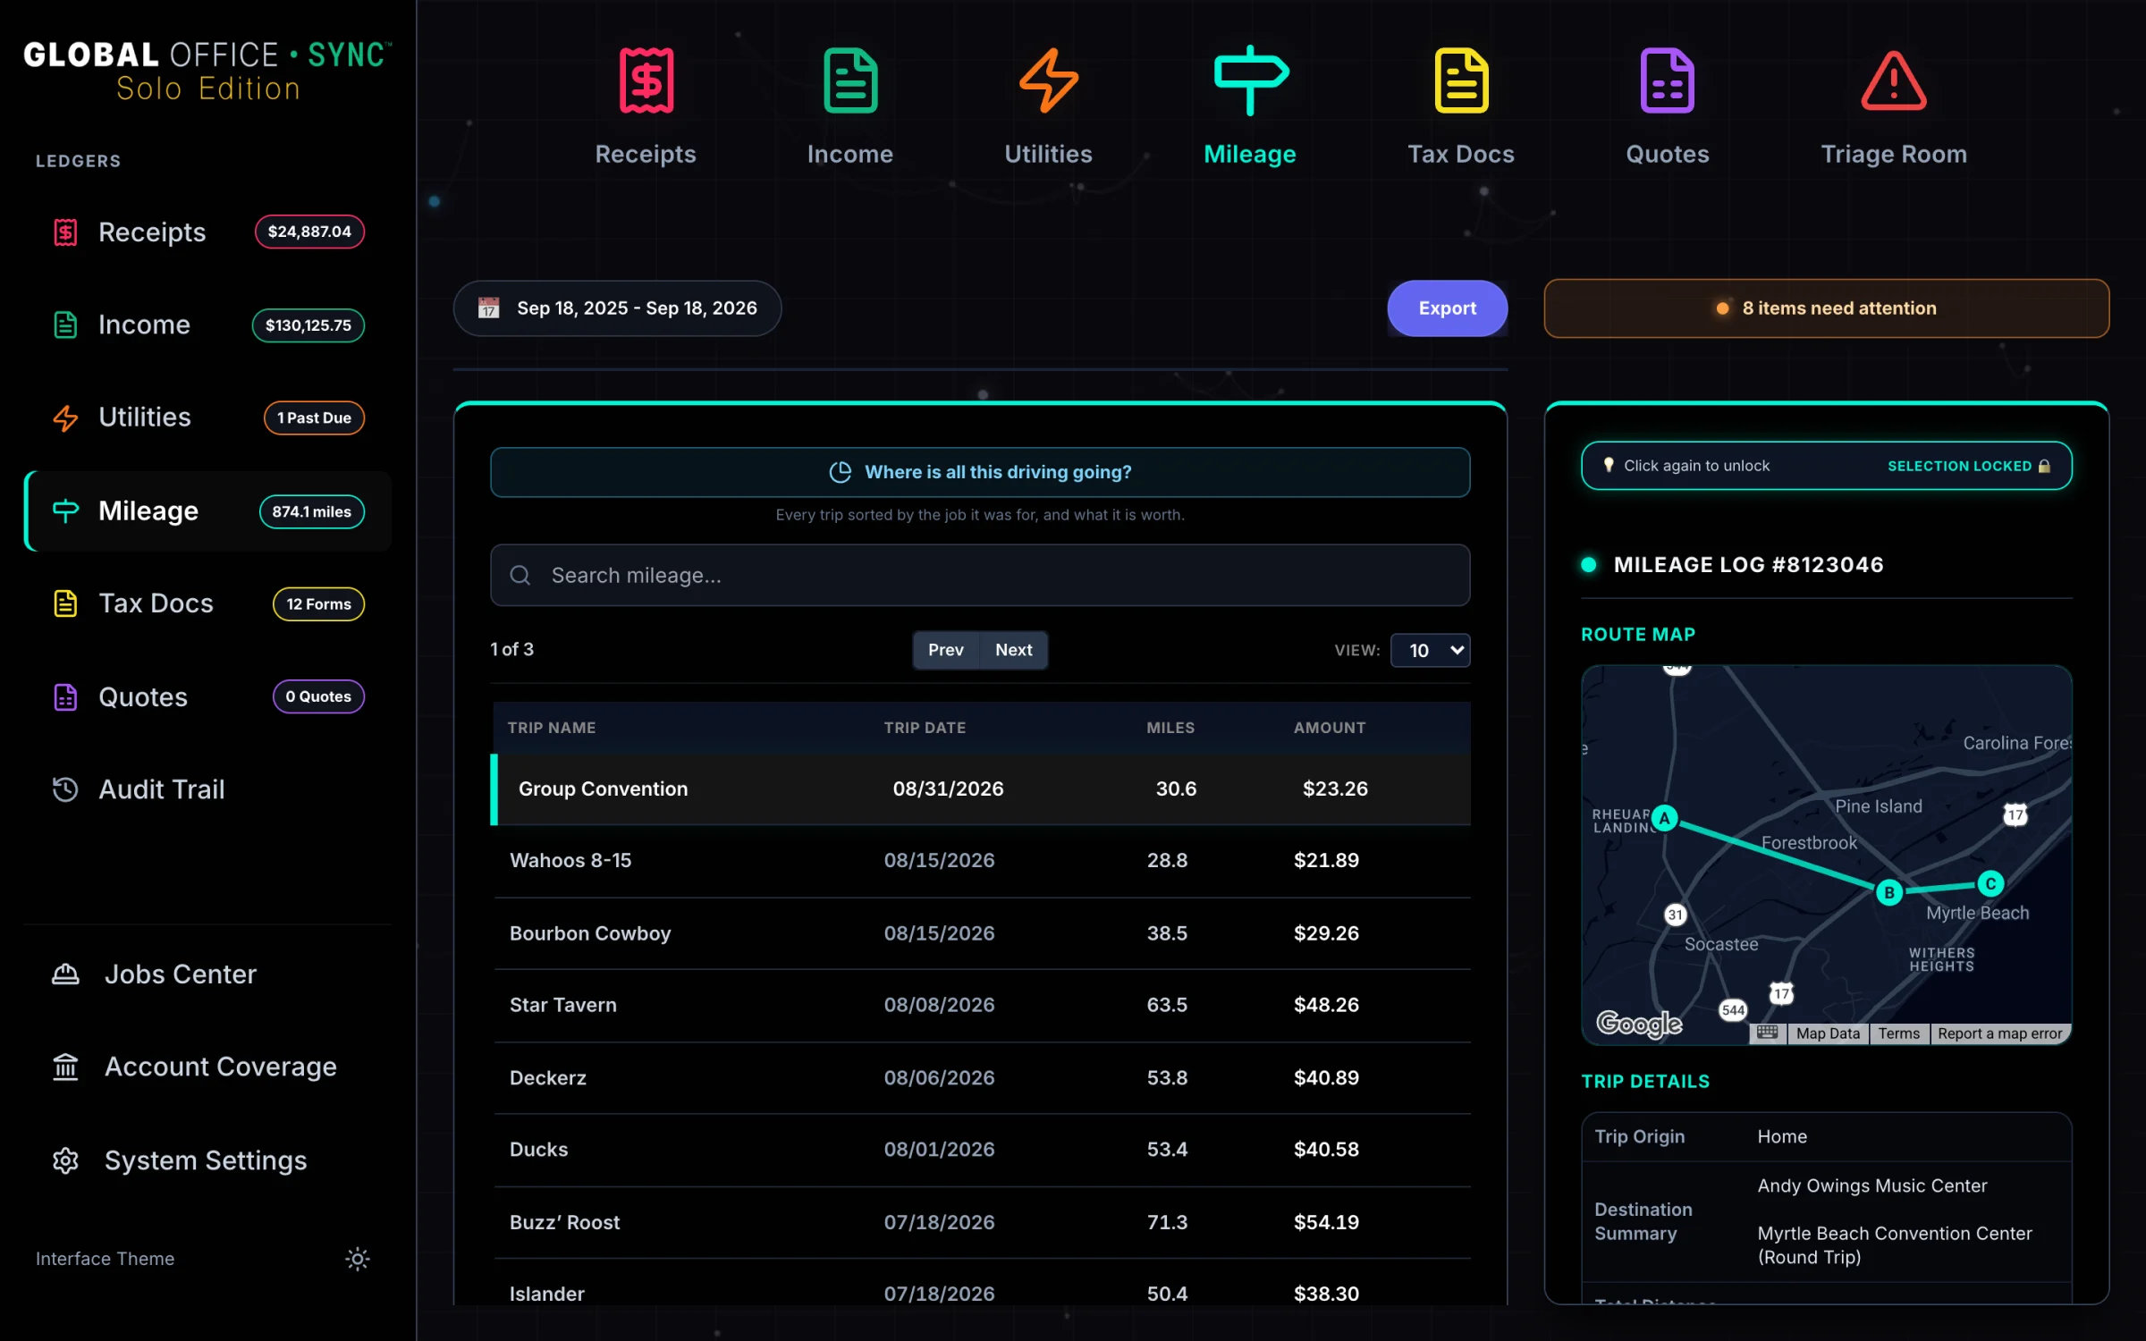Open Tax Docs ledger in the sidebar
The height and width of the screenshot is (1341, 2146).
(x=207, y=604)
